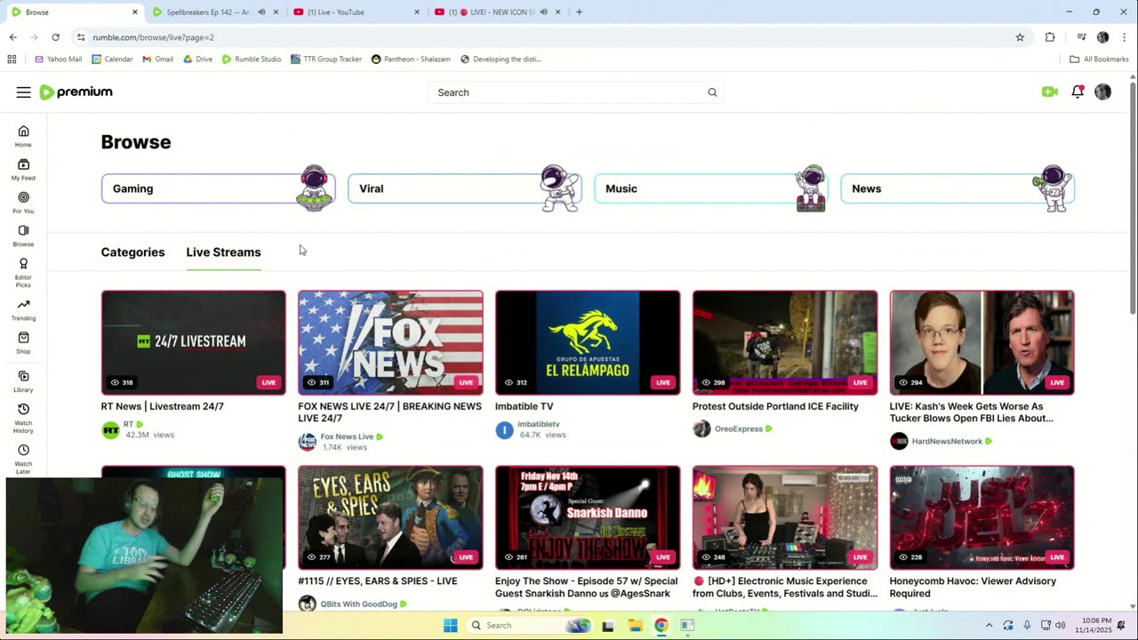Open the Rumble hamburger menu
This screenshot has height=640, width=1138.
(23, 92)
